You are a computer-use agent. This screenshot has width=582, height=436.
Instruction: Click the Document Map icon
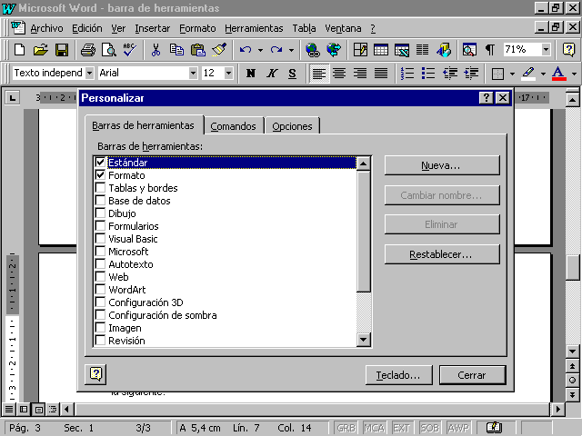click(x=469, y=49)
